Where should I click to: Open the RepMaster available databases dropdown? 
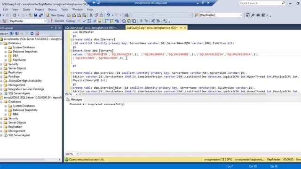pos(45,21)
